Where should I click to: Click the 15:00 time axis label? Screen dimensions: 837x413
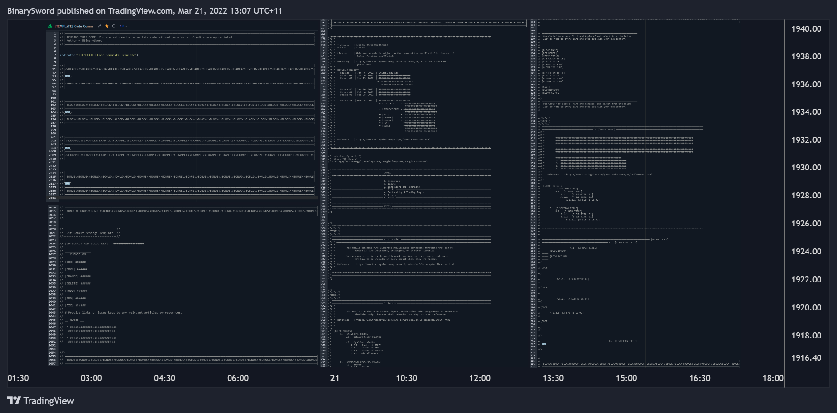[626, 378]
